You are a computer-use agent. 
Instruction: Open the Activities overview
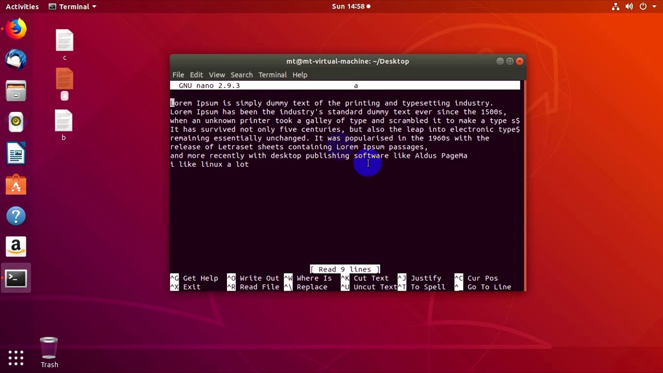22,7
